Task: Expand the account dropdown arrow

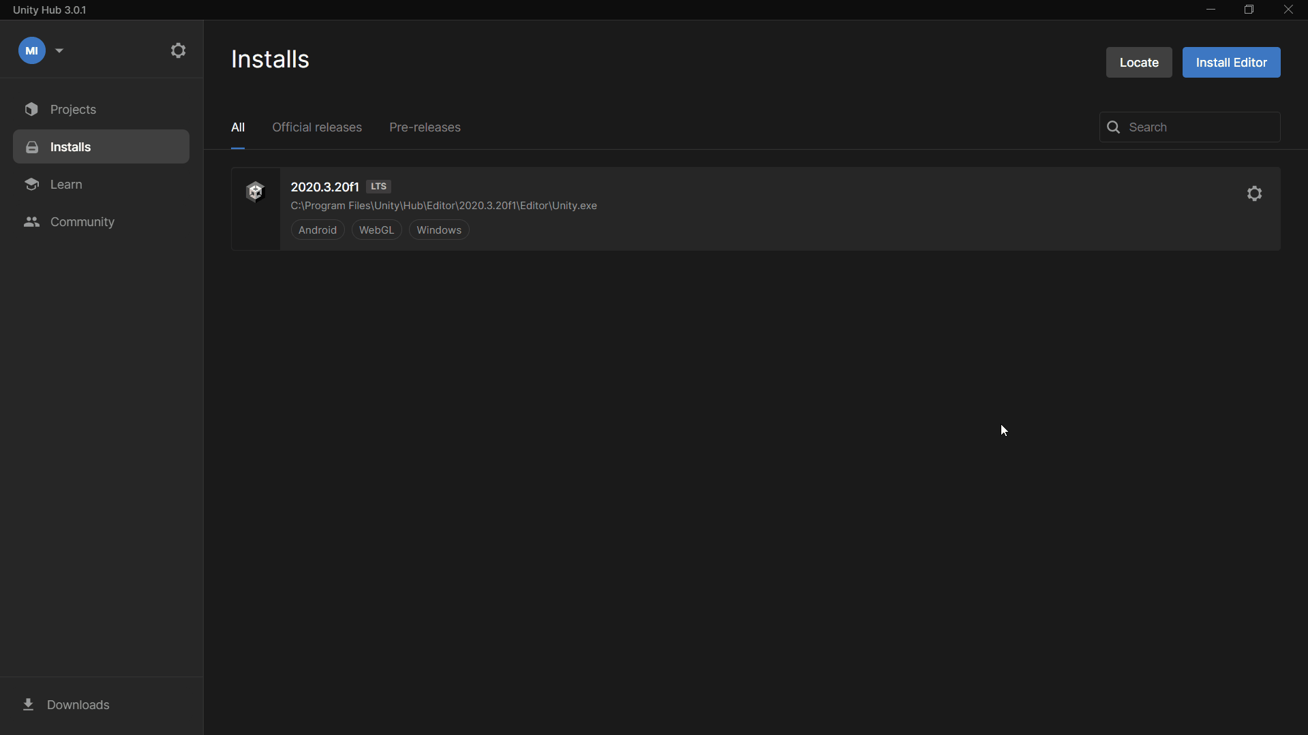Action: pyautogui.click(x=59, y=50)
